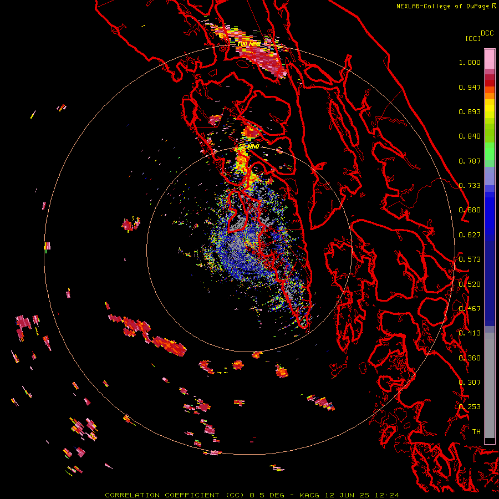
Task: Pick the light pink swatch beside 1.000
Action: pyautogui.click(x=490, y=59)
